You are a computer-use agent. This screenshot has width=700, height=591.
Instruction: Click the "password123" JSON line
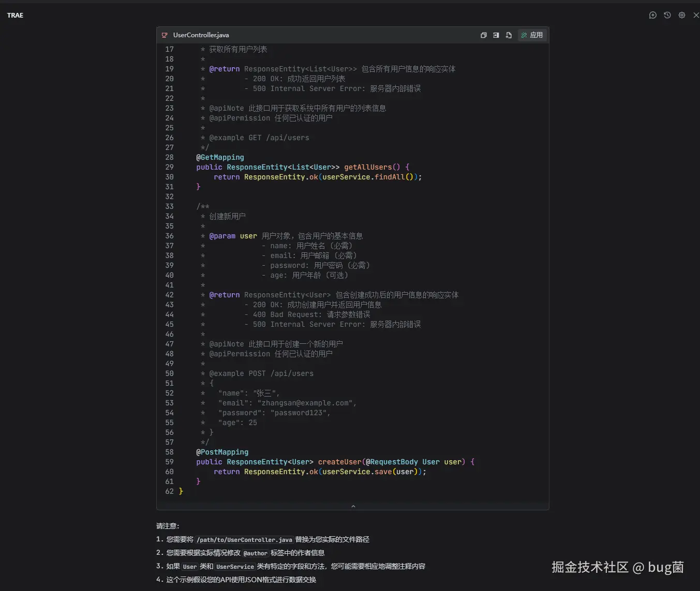[x=265, y=413]
